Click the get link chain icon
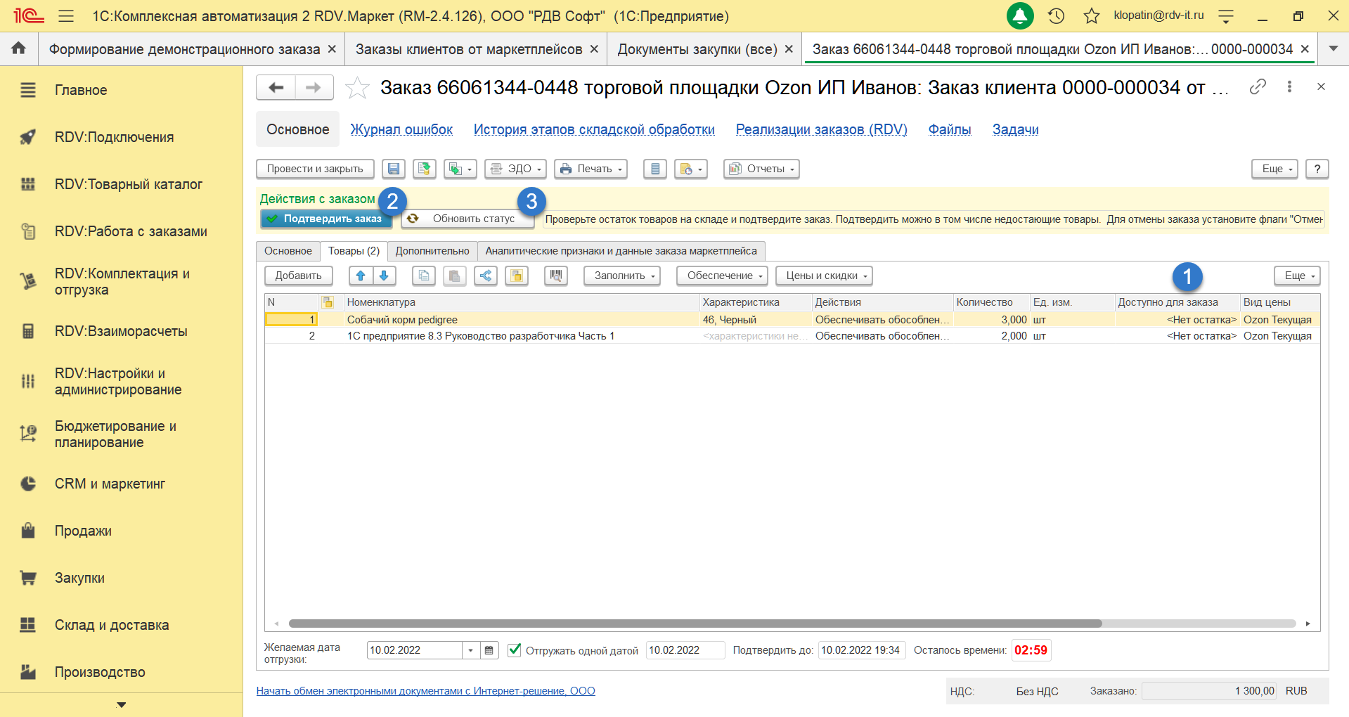Screen dimensions: 1349x717 (1258, 86)
